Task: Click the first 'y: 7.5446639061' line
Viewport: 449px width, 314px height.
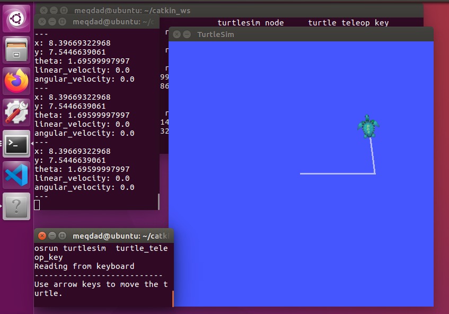Action: coord(70,52)
